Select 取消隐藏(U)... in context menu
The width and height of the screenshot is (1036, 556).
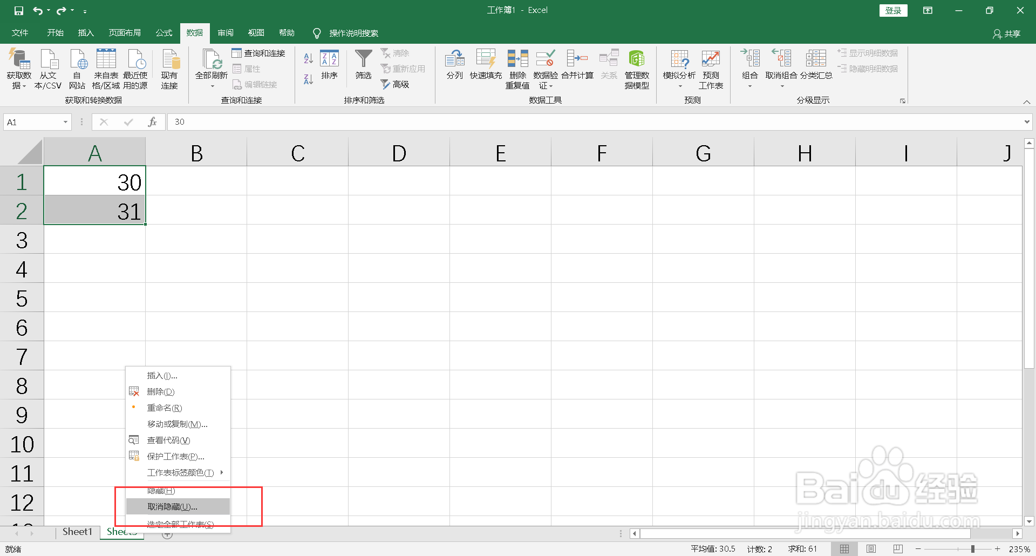[178, 507]
